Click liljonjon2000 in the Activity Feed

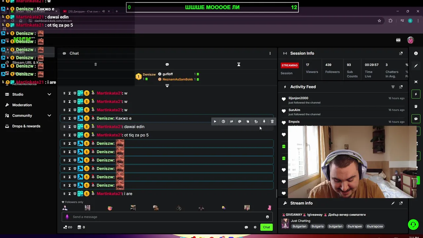[x=298, y=98]
